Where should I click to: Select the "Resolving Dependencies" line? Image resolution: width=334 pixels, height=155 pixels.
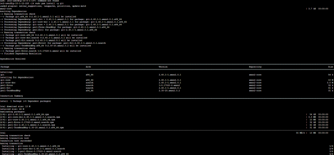13,11
